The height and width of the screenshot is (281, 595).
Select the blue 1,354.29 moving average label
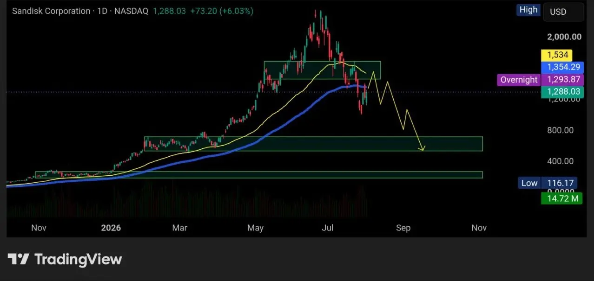tap(563, 67)
